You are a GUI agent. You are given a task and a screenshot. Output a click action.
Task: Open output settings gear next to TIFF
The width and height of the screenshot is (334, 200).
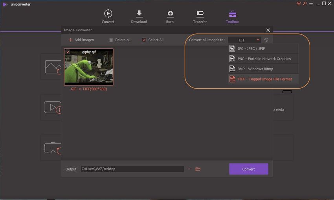(x=266, y=40)
